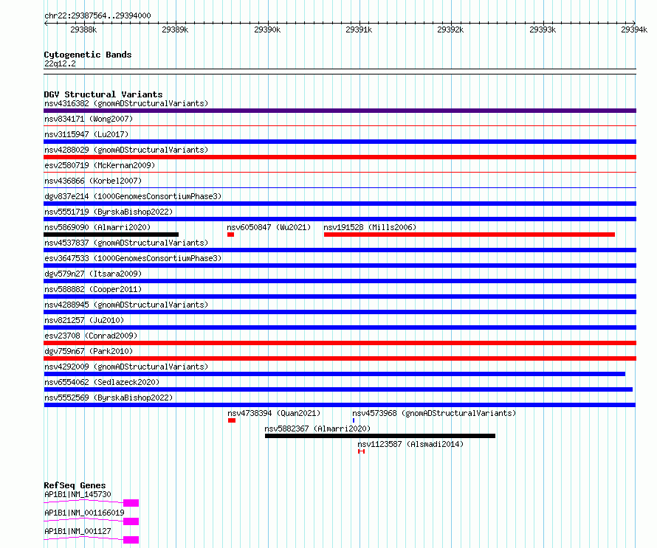This screenshot has width=657, height=548.
Task: Open nsv4573968 gnomAD variant label
Action: 434,413
